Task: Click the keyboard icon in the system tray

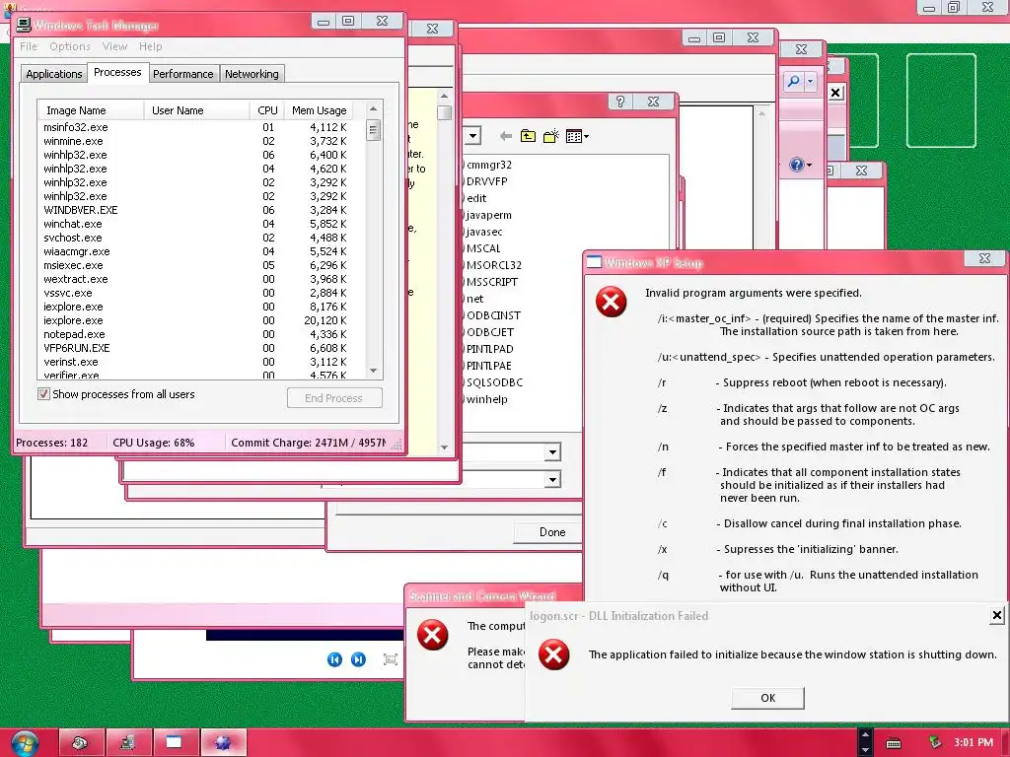Action: pos(894,743)
